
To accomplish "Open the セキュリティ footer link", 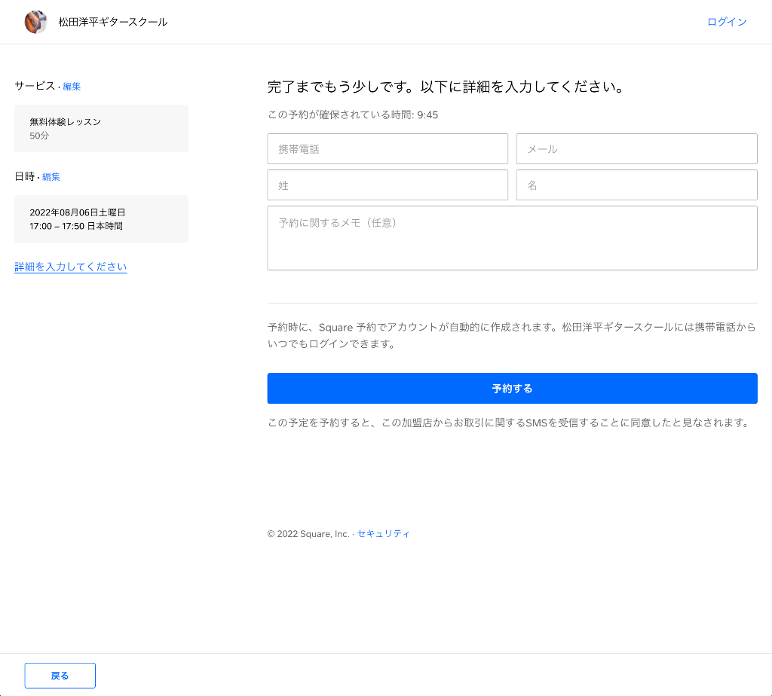I will coord(383,534).
